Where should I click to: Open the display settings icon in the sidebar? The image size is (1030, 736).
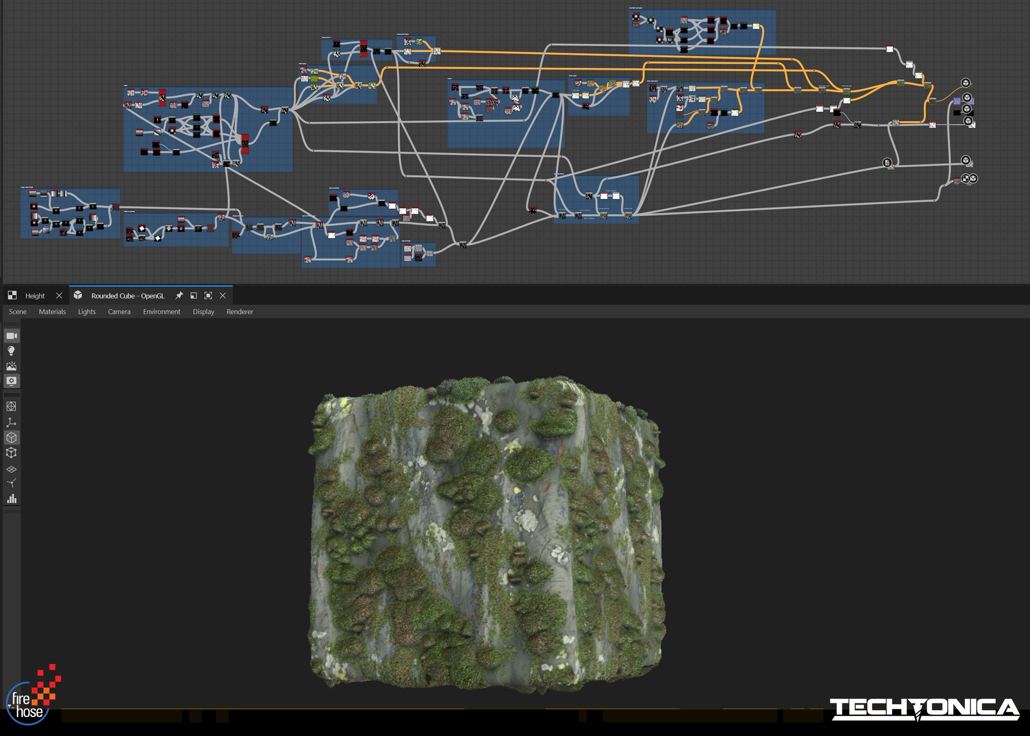point(12,381)
